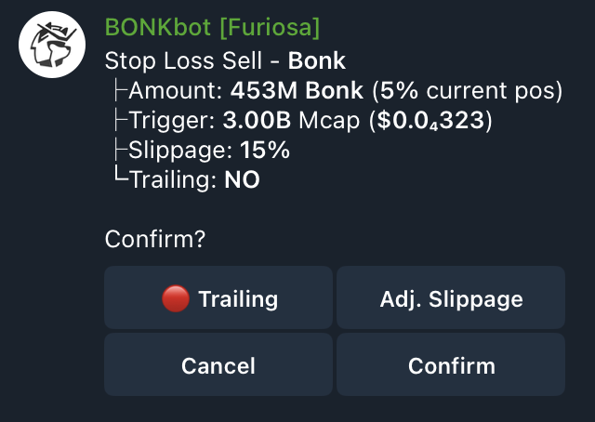The width and height of the screenshot is (595, 422).
Task: Click the BONKbot profile avatar
Action: pos(53,44)
